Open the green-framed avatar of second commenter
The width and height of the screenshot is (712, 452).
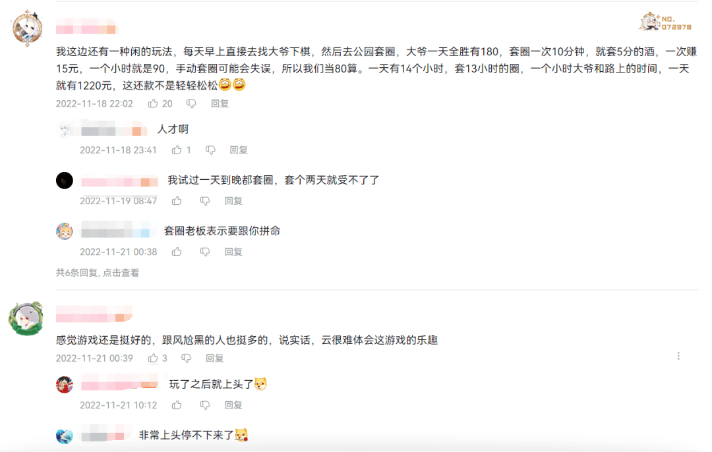click(x=26, y=319)
